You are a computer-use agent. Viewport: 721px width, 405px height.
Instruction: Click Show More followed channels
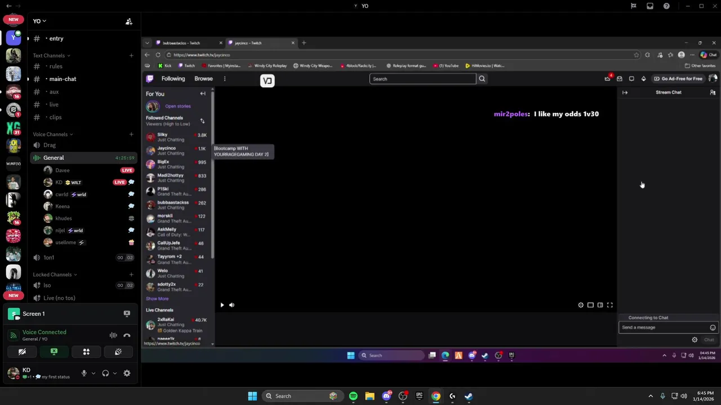point(157,299)
